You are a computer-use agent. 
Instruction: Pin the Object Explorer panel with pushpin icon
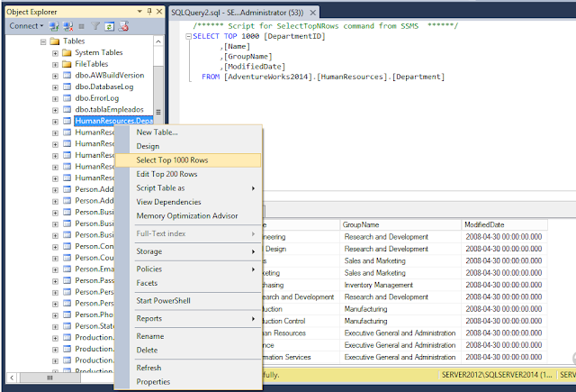149,12
